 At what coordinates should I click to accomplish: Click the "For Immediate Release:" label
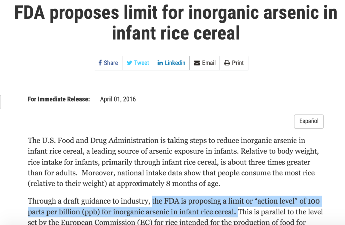click(59, 99)
